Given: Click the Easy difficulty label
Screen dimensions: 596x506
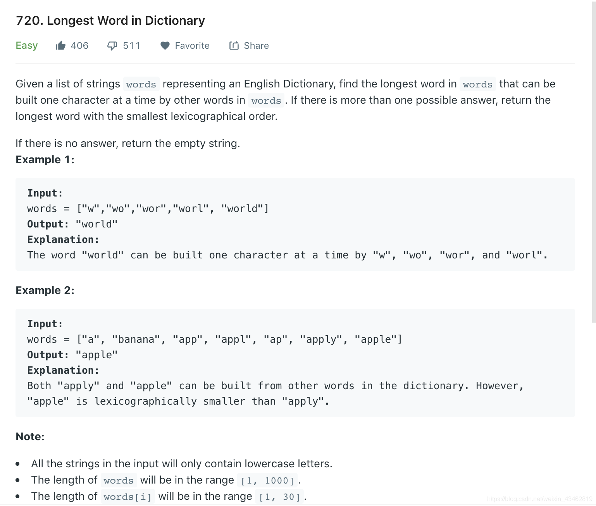Looking at the screenshot, I should [x=27, y=46].
